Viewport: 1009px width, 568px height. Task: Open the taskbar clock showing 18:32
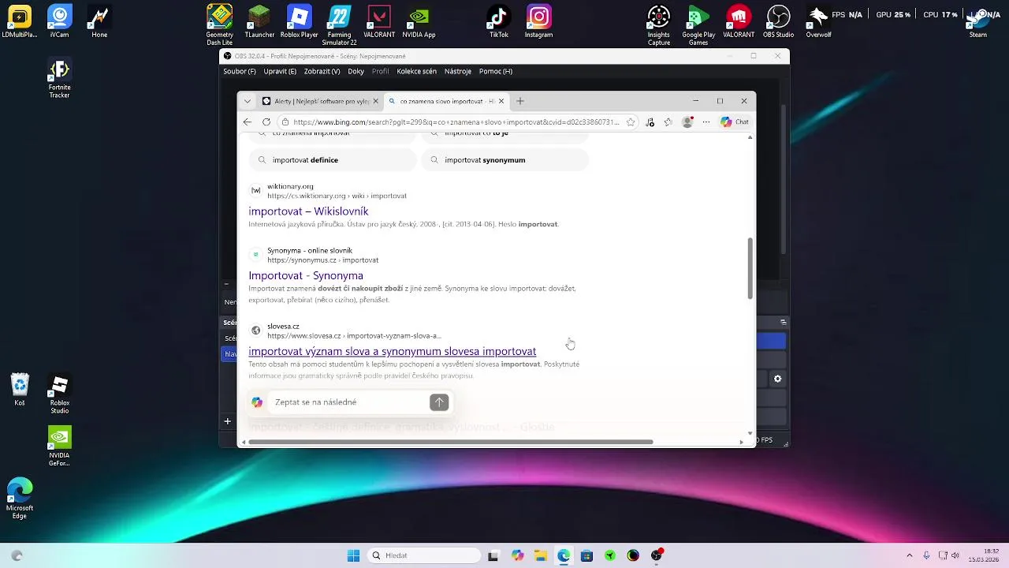point(984,555)
